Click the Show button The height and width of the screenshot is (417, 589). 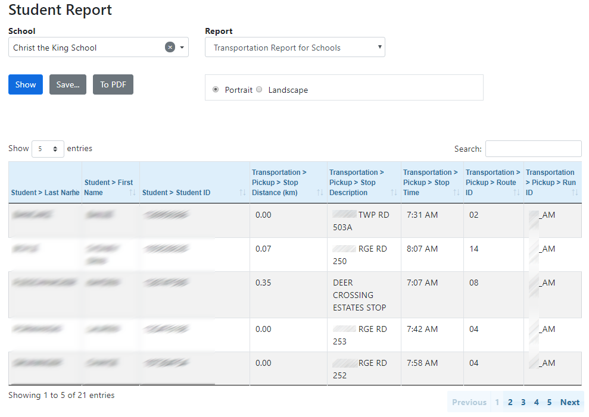tap(25, 84)
